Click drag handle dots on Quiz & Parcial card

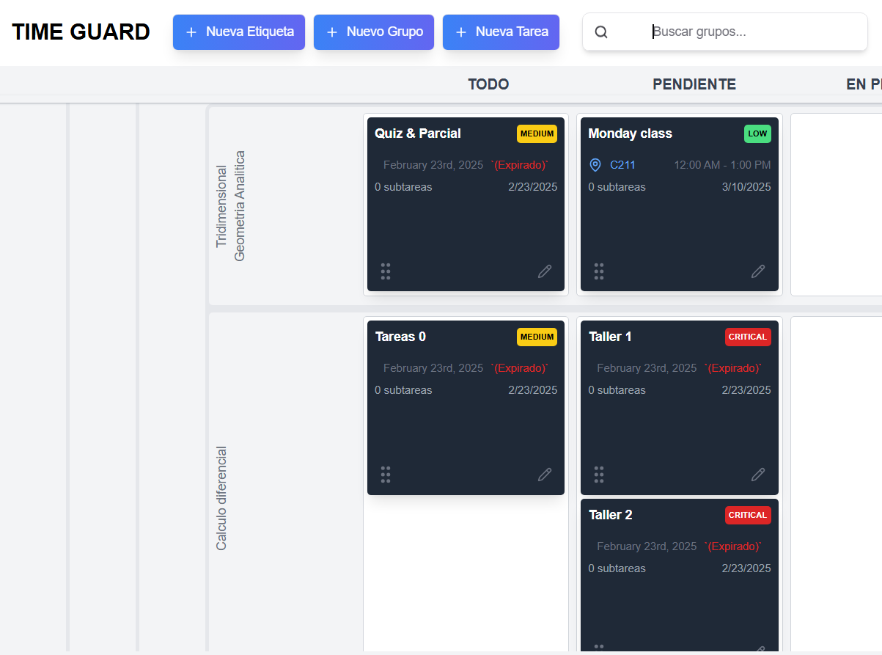(x=386, y=271)
